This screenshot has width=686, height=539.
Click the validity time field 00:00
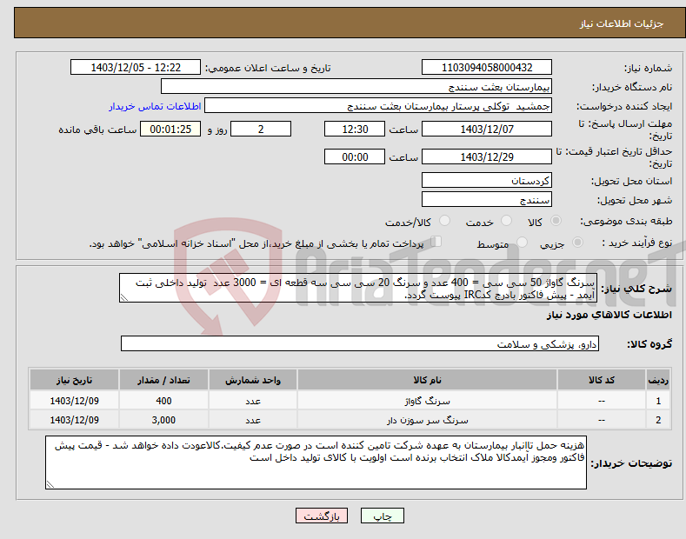(355, 156)
